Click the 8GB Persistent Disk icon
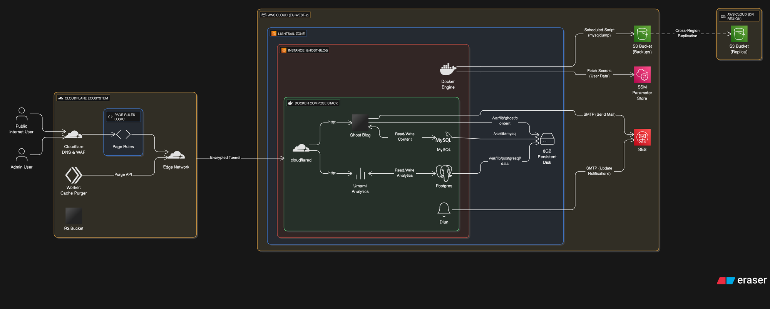 [x=547, y=139]
